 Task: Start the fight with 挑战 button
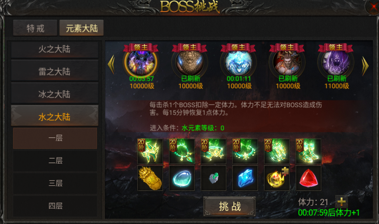coord(229,206)
